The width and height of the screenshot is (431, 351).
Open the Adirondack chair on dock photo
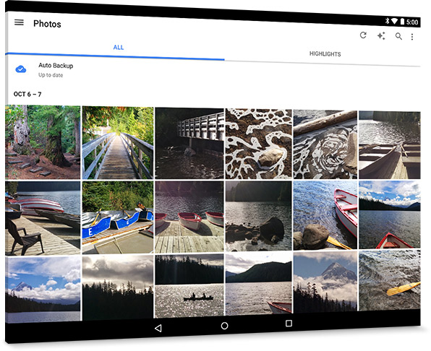[x=43, y=218]
